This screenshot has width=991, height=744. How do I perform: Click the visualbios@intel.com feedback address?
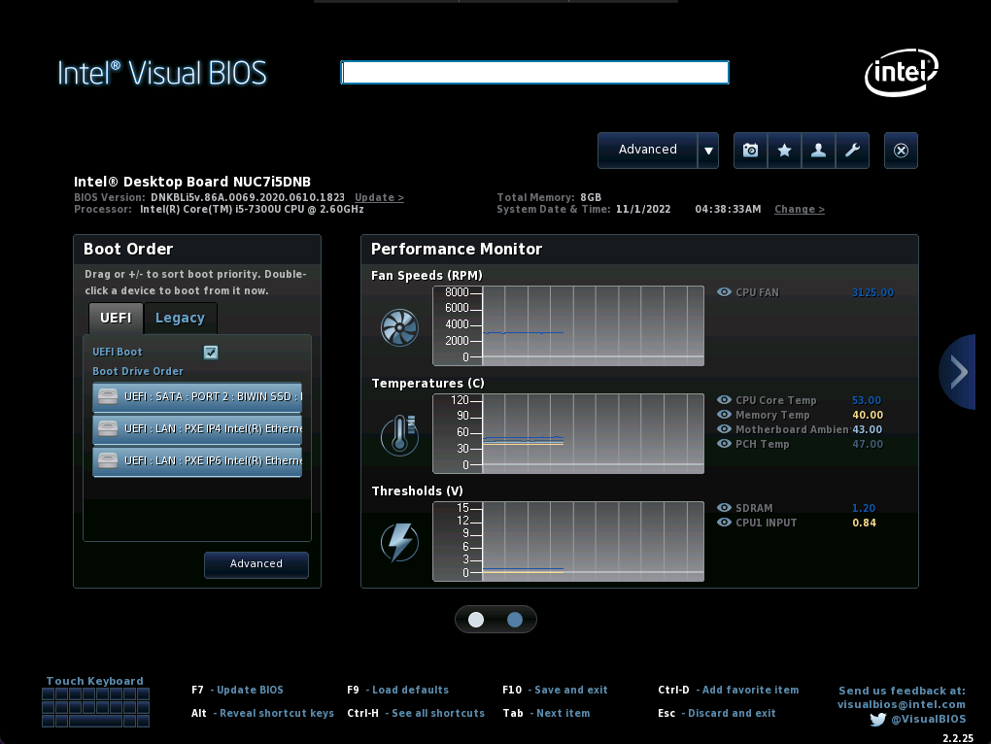[902, 704]
